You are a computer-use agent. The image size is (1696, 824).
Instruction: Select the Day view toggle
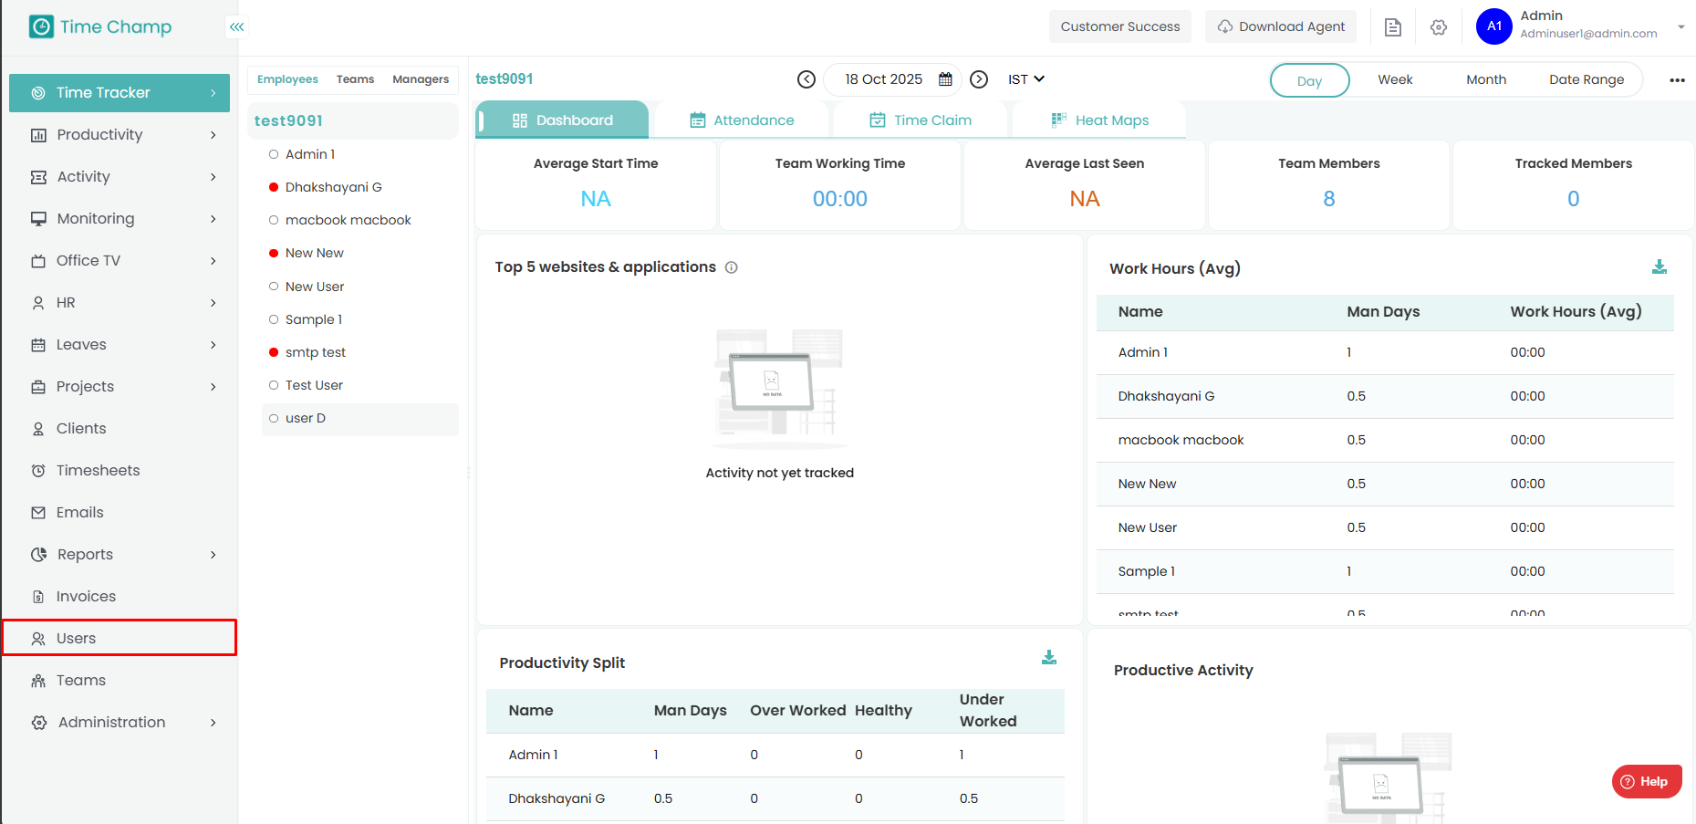tap(1309, 80)
